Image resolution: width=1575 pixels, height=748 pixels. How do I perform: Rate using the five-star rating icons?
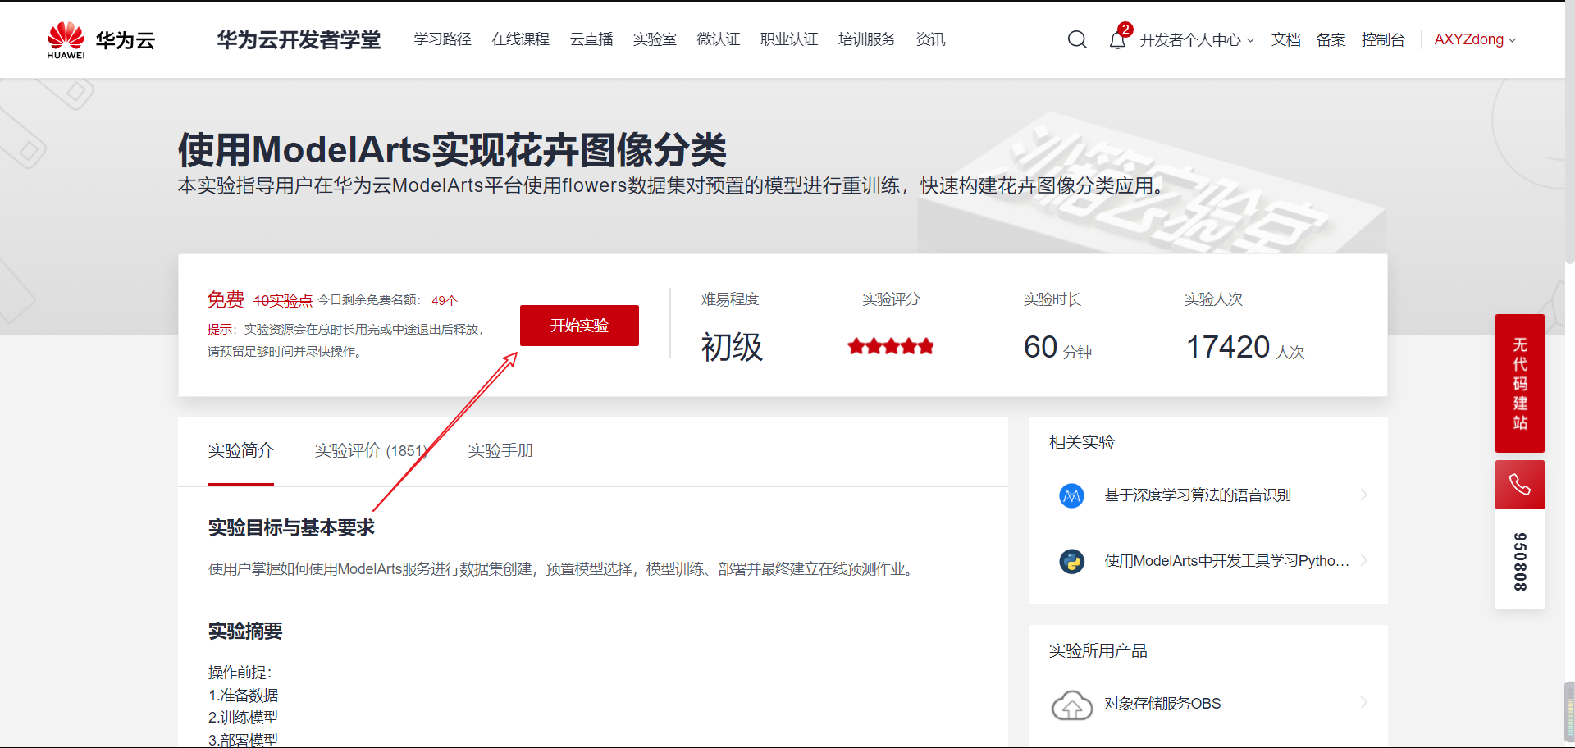point(891,346)
